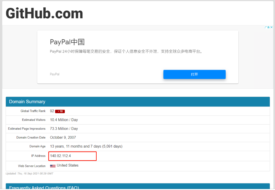Viewport: 275px width, 190px height.
Task: Click the page scrollbar on the right
Action: 273,85
